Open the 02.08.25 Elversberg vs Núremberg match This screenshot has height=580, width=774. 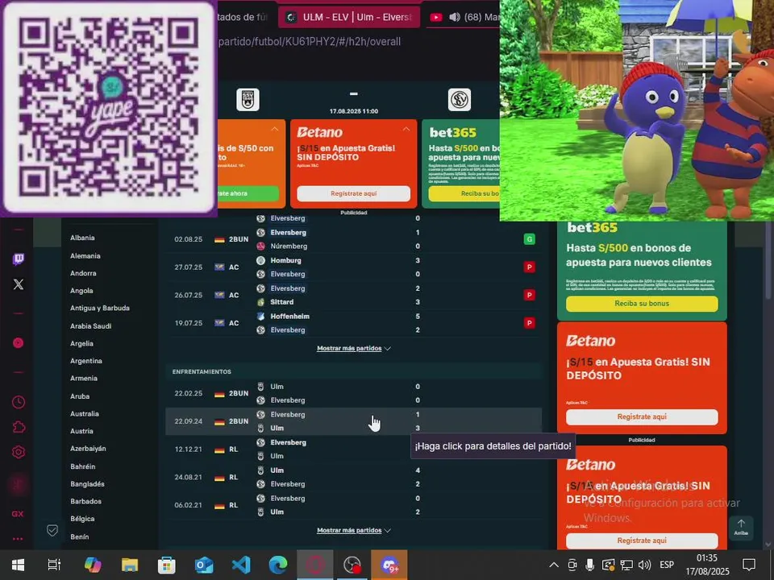point(353,239)
